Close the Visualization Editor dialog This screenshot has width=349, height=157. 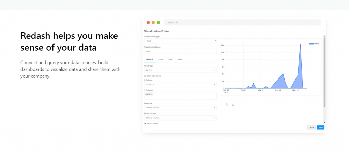pyautogui.click(x=323, y=31)
